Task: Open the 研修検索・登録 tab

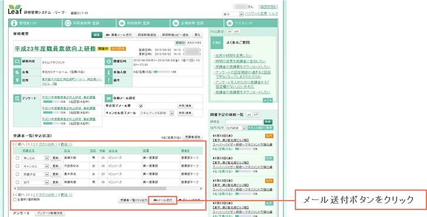Action: 143,23
